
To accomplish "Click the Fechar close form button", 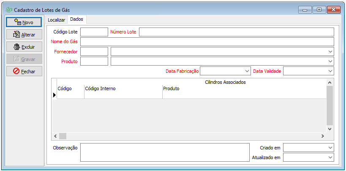I will point(24,71).
